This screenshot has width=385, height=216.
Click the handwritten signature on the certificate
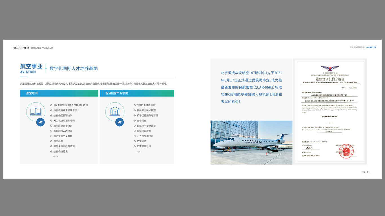pyautogui.click(x=310, y=148)
